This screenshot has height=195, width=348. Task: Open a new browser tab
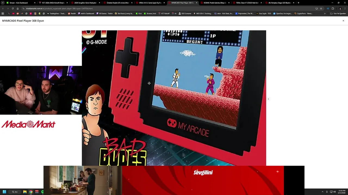click(x=299, y=3)
